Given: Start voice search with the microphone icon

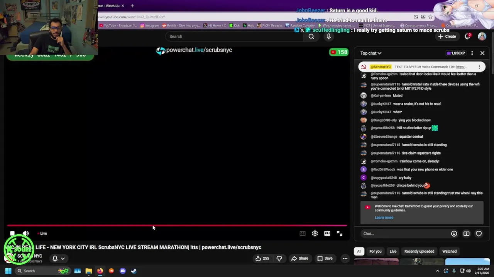Looking at the screenshot, I should 329,37.
